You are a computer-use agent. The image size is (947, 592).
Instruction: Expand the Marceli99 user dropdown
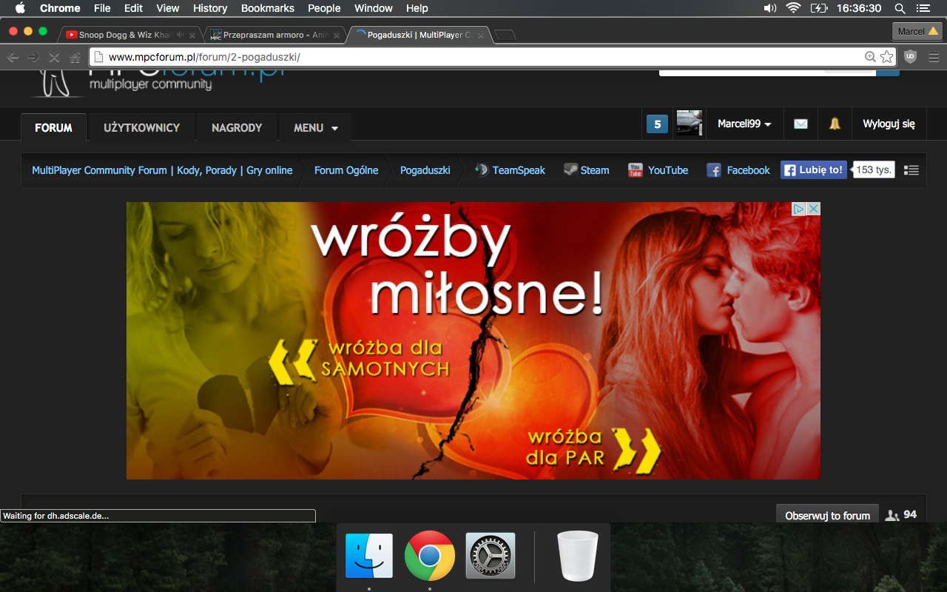click(744, 124)
